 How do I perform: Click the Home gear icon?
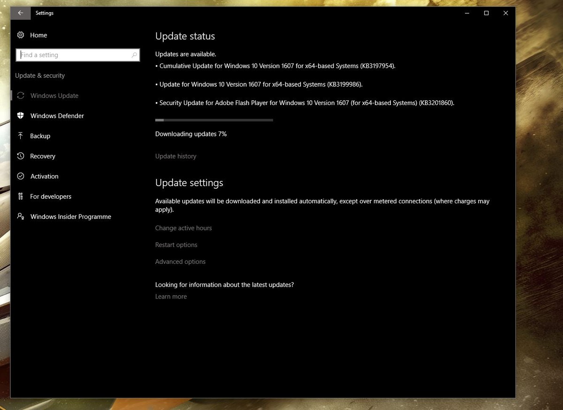coord(21,35)
